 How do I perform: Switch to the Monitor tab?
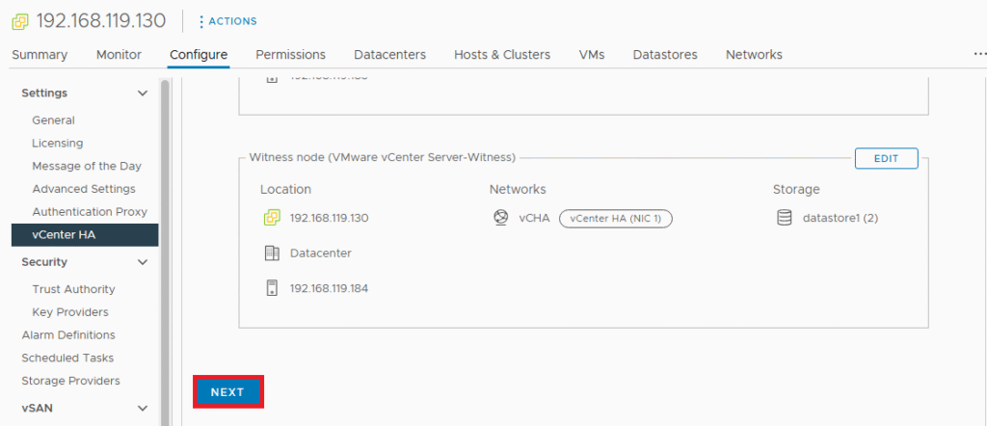pos(119,55)
